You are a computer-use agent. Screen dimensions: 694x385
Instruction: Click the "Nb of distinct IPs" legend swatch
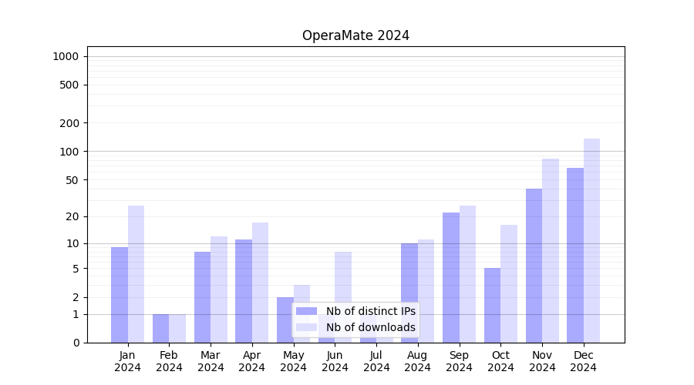tap(306, 311)
